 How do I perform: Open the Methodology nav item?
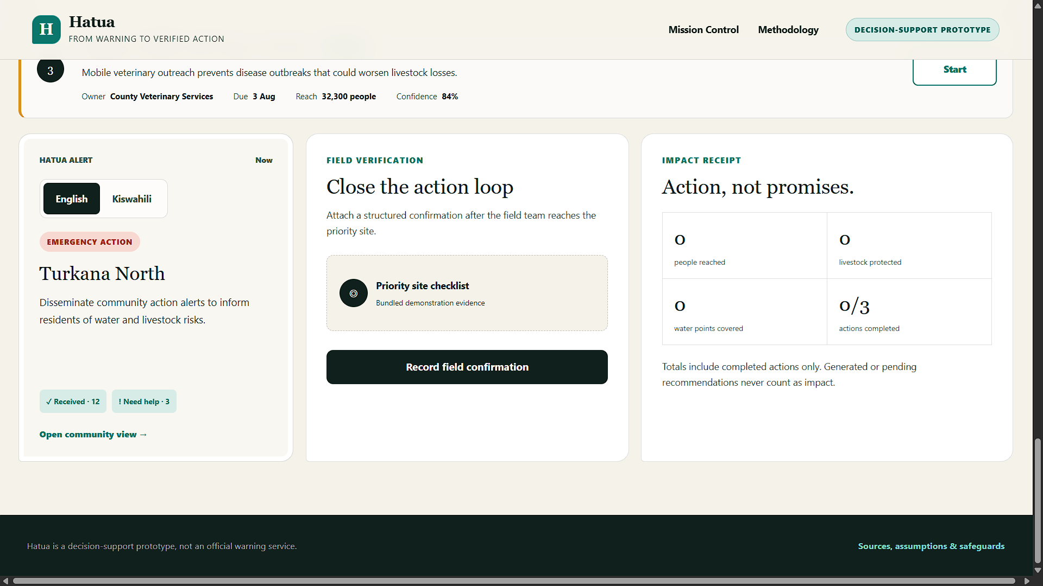point(788,30)
